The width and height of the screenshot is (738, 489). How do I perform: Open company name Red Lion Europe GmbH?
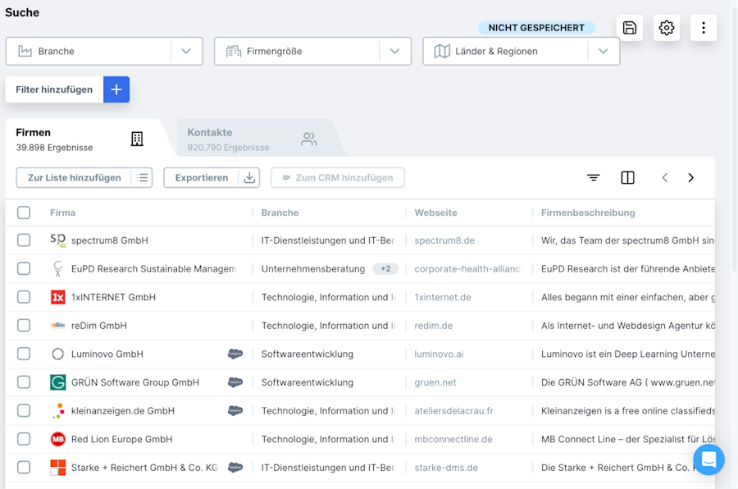click(122, 439)
